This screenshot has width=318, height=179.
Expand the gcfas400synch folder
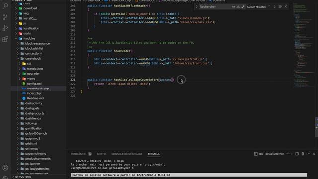18,134
